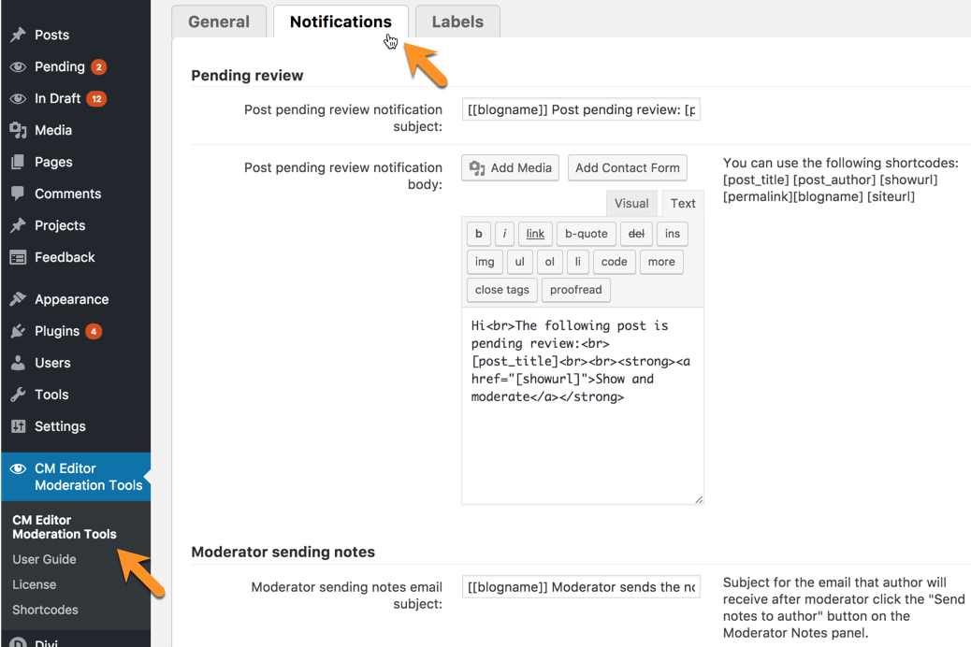
Task: Click the Add Contact Form button
Action: coord(627,167)
